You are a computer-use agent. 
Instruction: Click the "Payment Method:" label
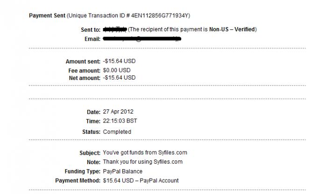(78, 180)
